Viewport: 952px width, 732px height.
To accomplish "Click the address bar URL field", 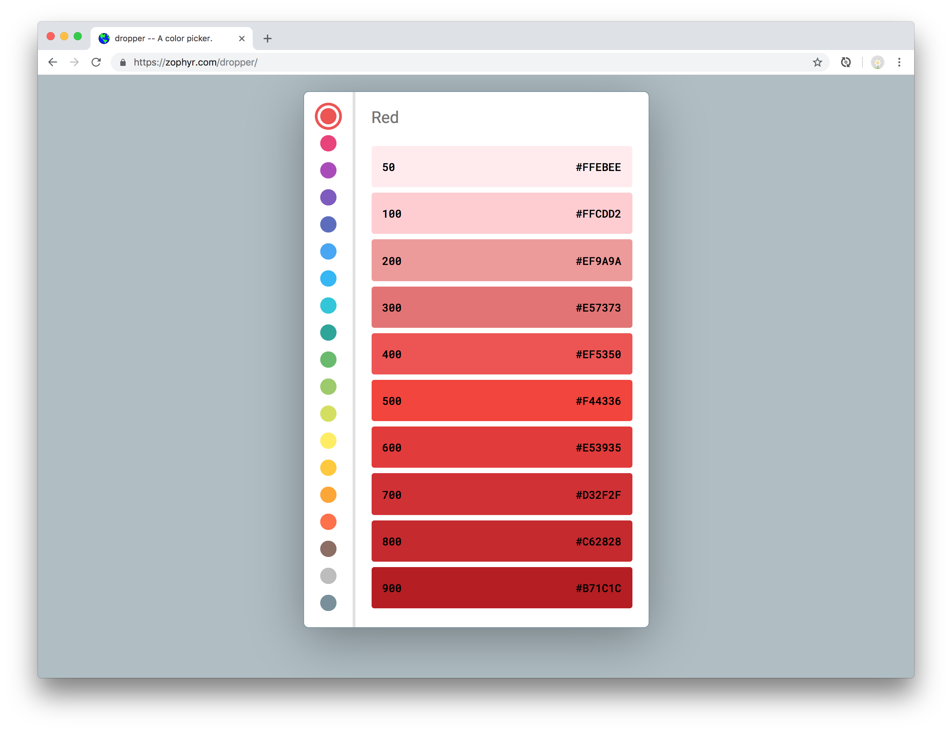I will tap(435, 62).
